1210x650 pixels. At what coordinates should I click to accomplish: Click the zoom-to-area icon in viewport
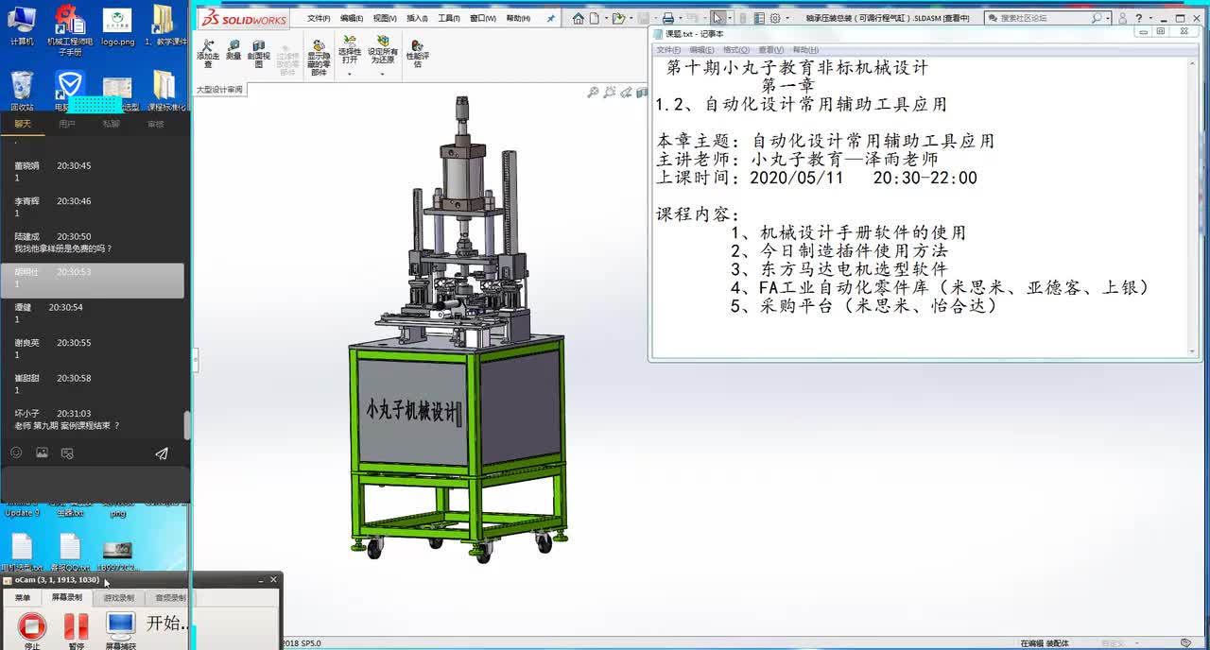[x=610, y=92]
